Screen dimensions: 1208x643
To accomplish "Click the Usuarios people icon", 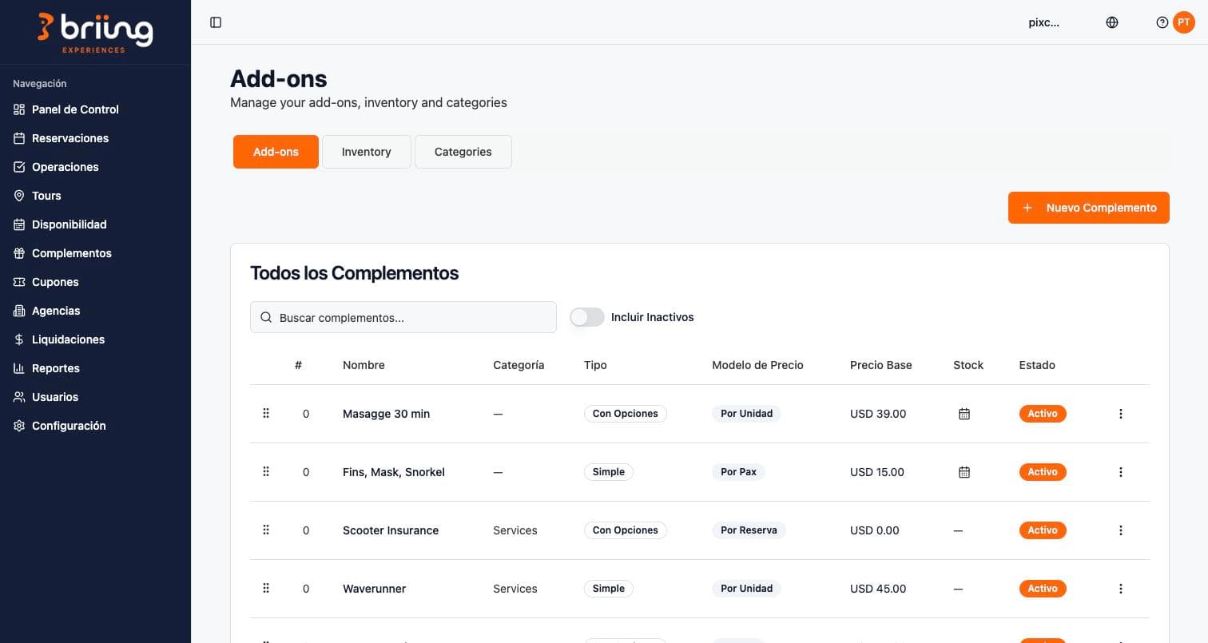I will pyautogui.click(x=19, y=397).
